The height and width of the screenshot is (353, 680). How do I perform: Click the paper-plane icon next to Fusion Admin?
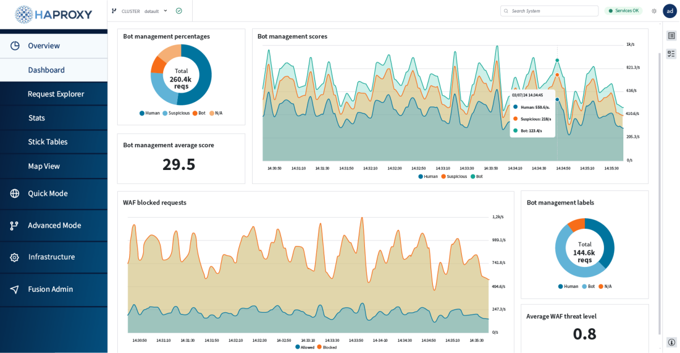14,289
